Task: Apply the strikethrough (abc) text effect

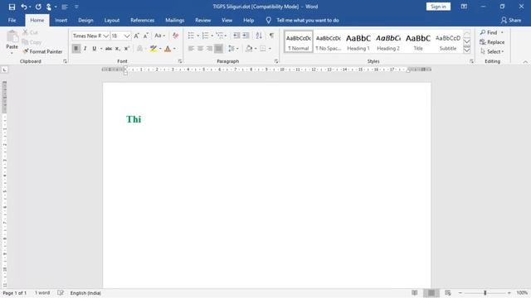Action: coord(109,49)
